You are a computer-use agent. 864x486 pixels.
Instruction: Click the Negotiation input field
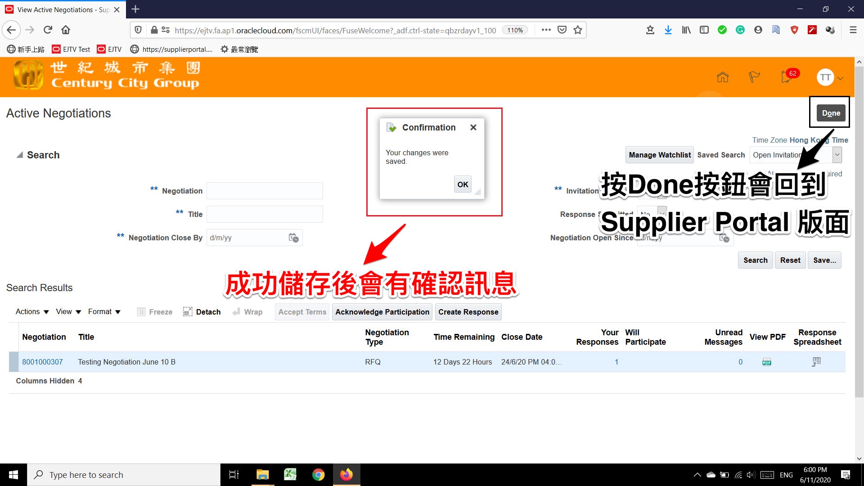click(x=265, y=191)
